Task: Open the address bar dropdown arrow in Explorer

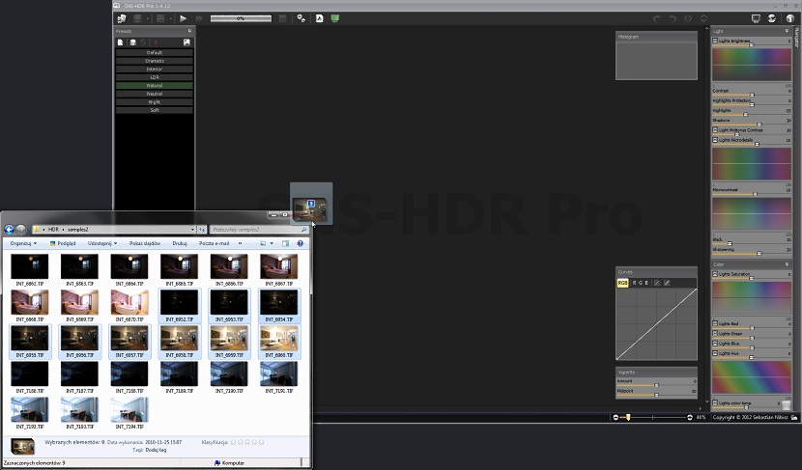Action: click(192, 230)
